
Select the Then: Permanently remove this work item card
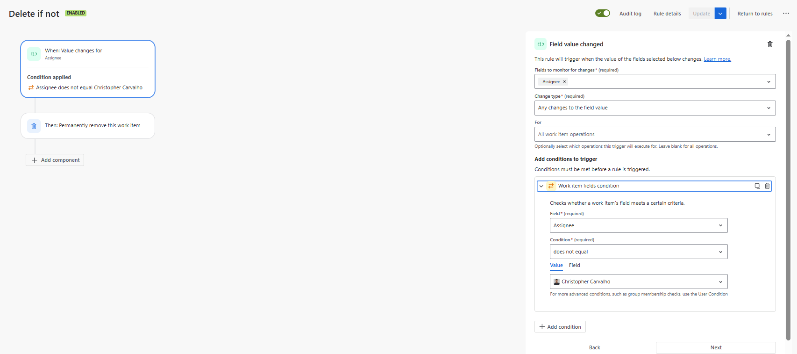[x=88, y=126]
